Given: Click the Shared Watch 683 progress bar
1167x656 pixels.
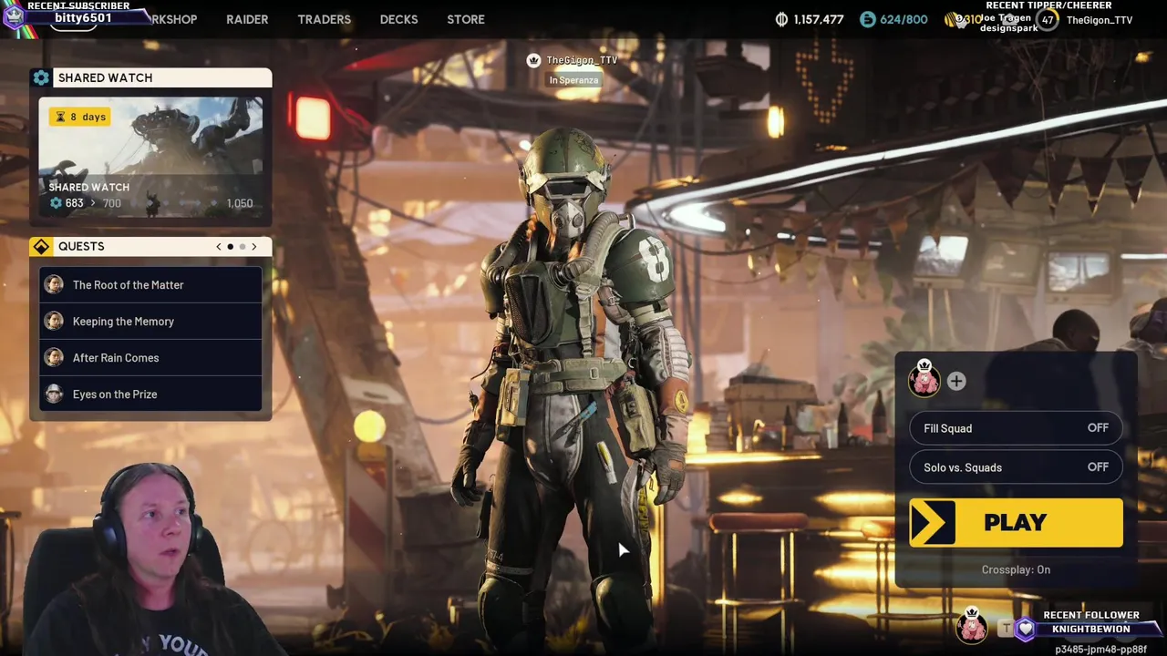Looking at the screenshot, I should pyautogui.click(x=150, y=203).
